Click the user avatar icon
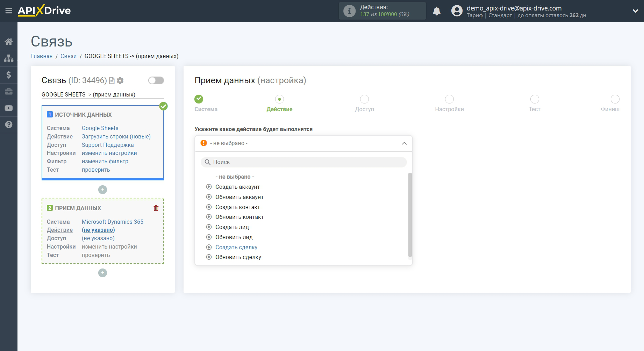Image resolution: width=644 pixels, height=351 pixels. [x=457, y=11]
